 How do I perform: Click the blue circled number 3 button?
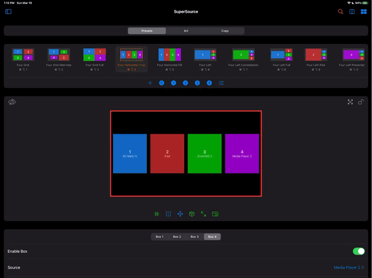point(197,83)
